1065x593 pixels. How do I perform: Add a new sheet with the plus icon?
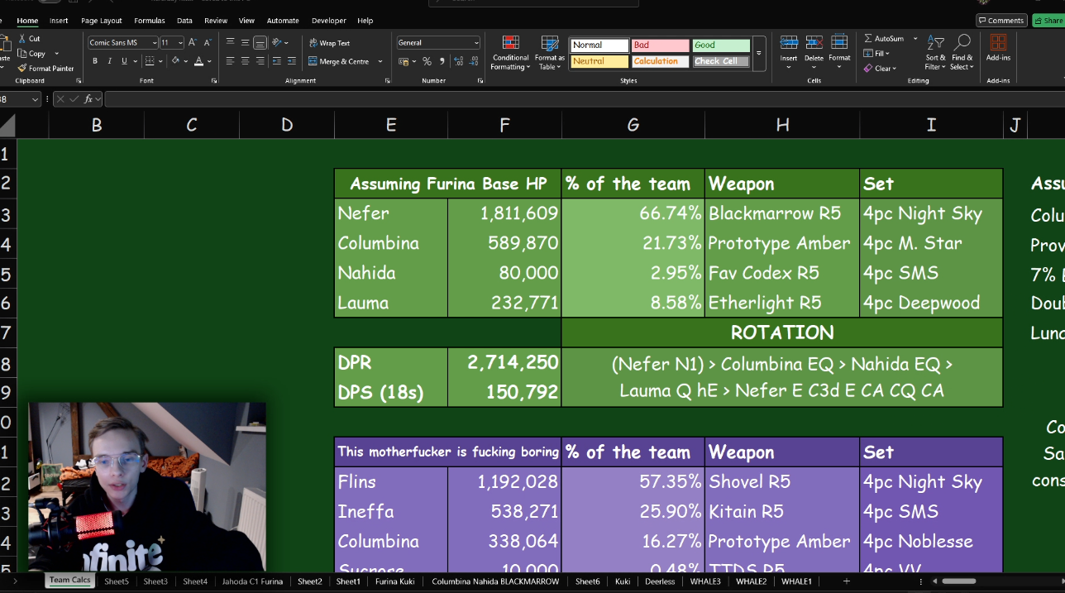pos(846,581)
